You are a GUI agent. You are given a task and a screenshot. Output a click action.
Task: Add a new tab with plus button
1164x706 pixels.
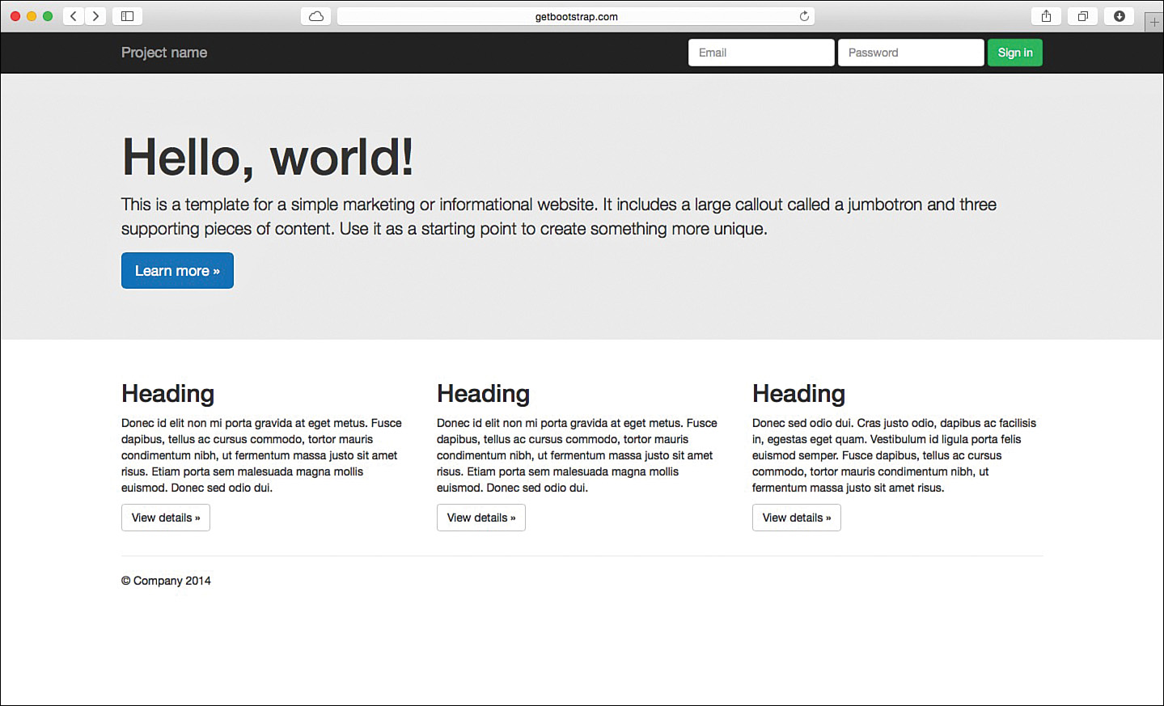1154,23
